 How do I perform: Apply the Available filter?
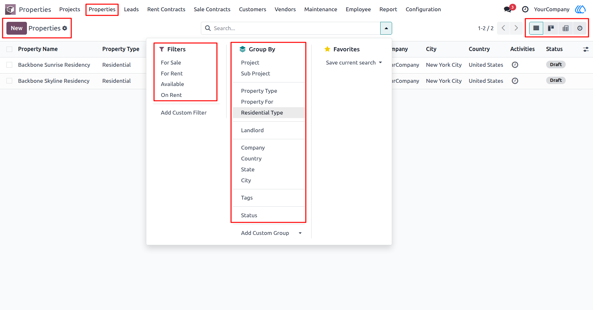click(x=172, y=84)
